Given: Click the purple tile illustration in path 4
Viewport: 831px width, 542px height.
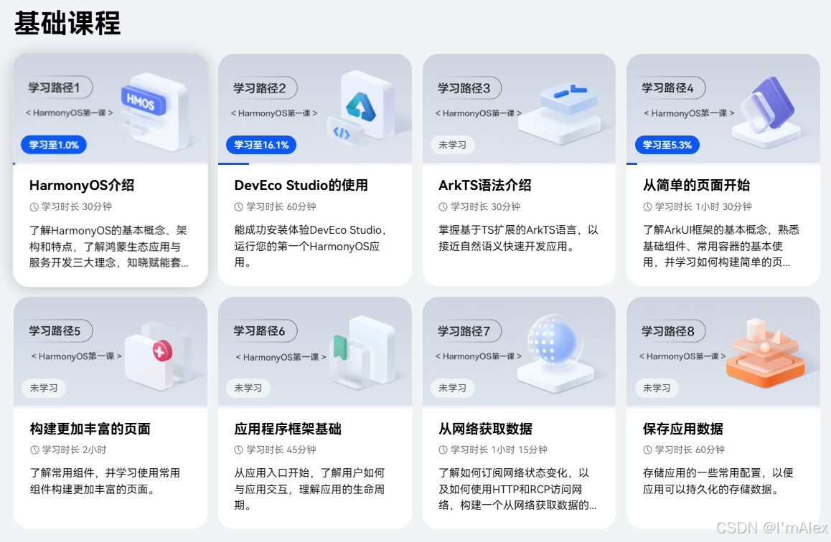Looking at the screenshot, I should pyautogui.click(x=766, y=112).
